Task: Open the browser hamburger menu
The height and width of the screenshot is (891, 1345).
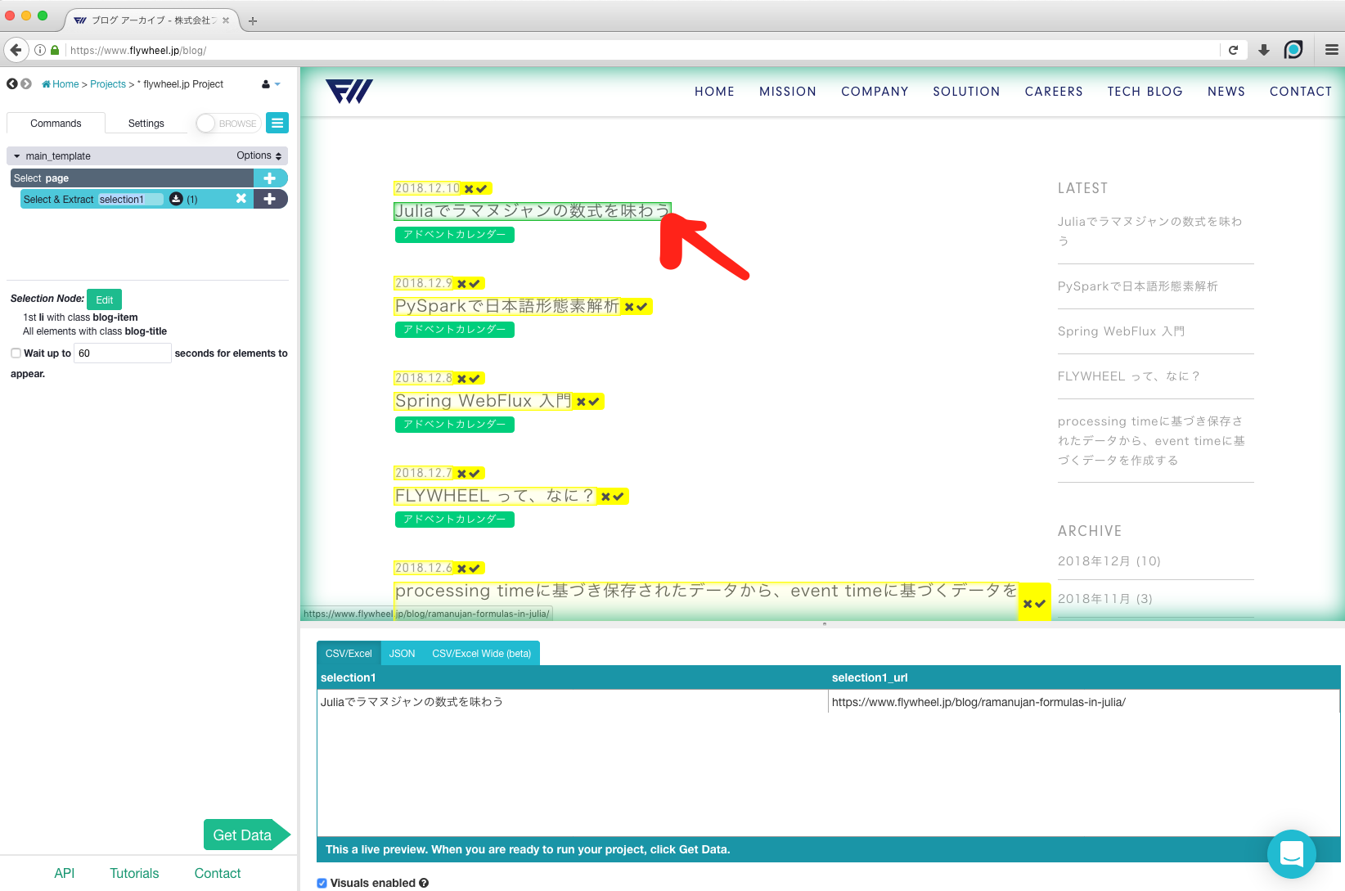Action: coord(1332,50)
